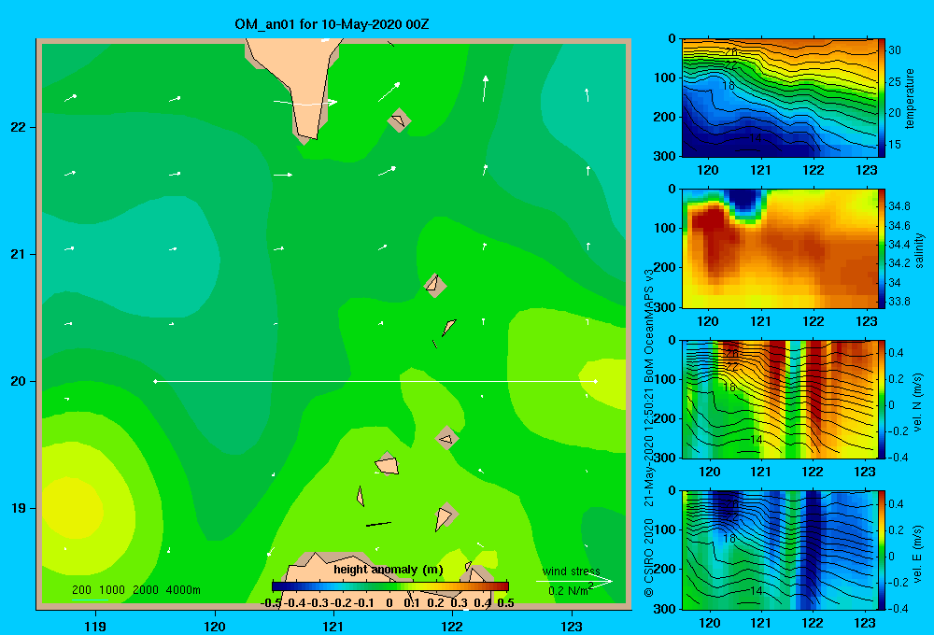934x635 pixels.
Task: Click longitude 120 tick label below the main map
Action: pyautogui.click(x=215, y=627)
